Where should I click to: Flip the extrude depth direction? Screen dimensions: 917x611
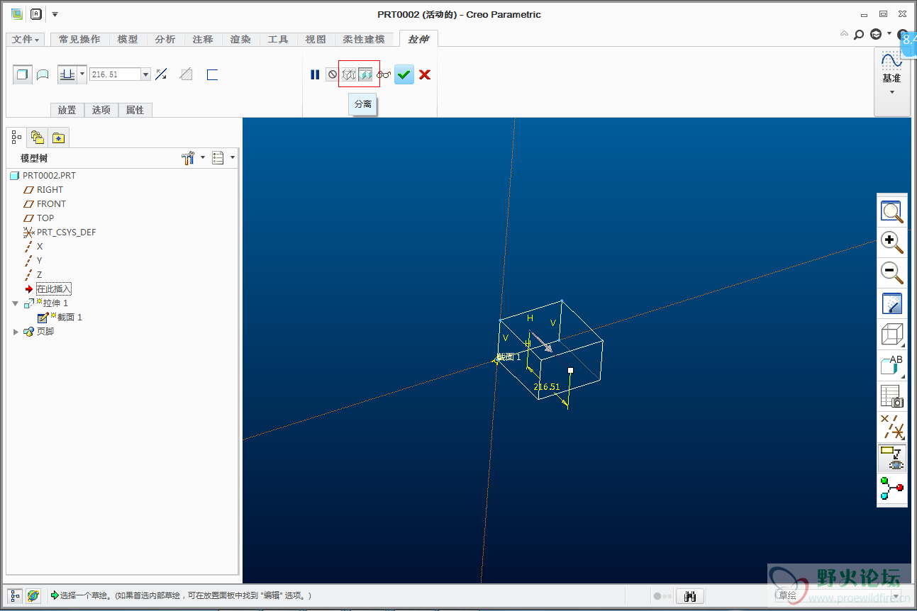coord(161,74)
